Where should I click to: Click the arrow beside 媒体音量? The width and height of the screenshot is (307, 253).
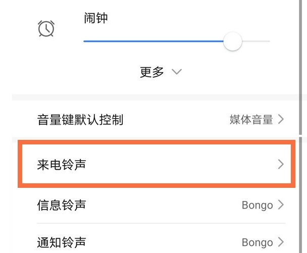(281, 120)
